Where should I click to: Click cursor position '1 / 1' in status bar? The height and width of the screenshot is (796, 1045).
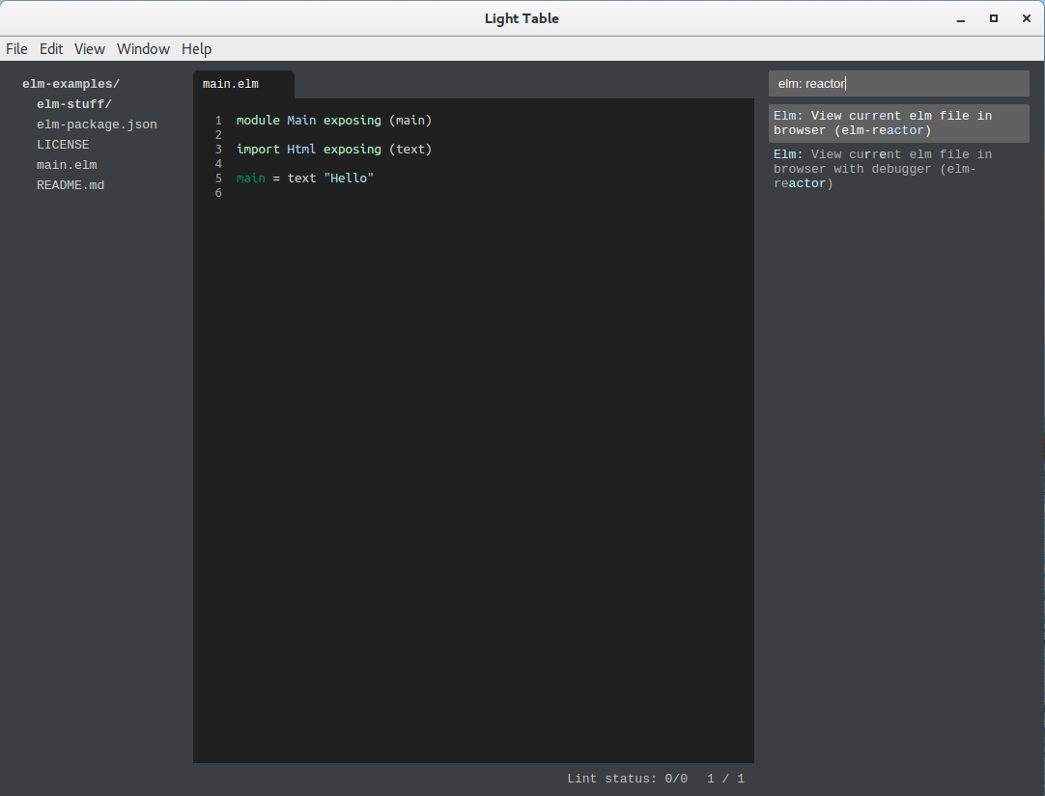(725, 778)
